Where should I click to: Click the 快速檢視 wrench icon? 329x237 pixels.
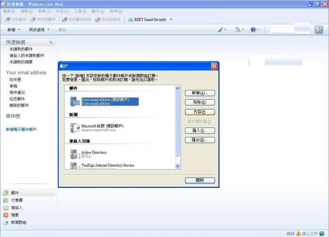coord(51,42)
